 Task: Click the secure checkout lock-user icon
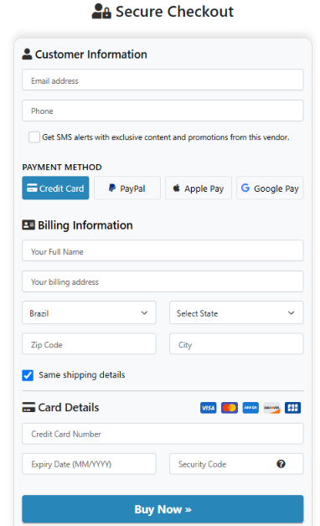101,11
